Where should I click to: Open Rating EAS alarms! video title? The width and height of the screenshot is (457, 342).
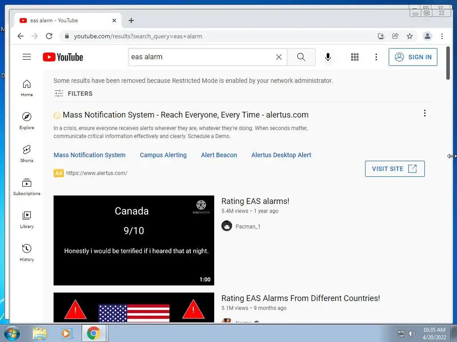tap(255, 201)
